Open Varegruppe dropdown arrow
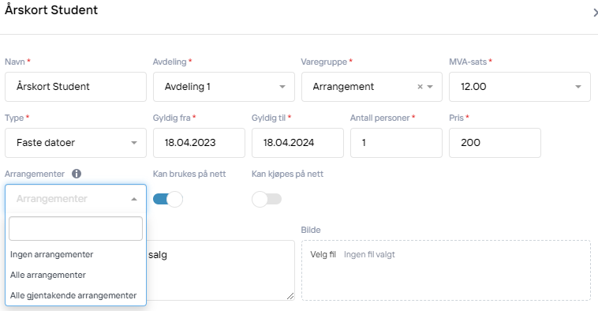The image size is (598, 311). [430, 87]
